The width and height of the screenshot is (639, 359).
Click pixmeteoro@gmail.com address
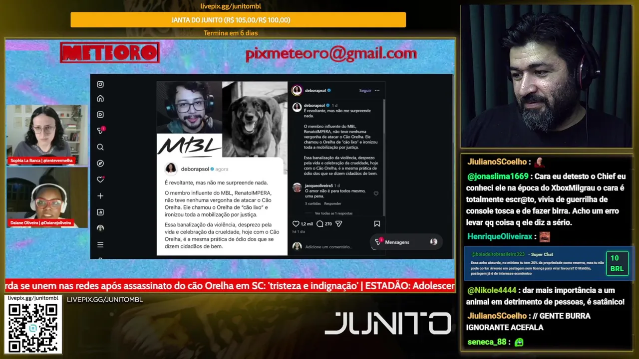(331, 54)
